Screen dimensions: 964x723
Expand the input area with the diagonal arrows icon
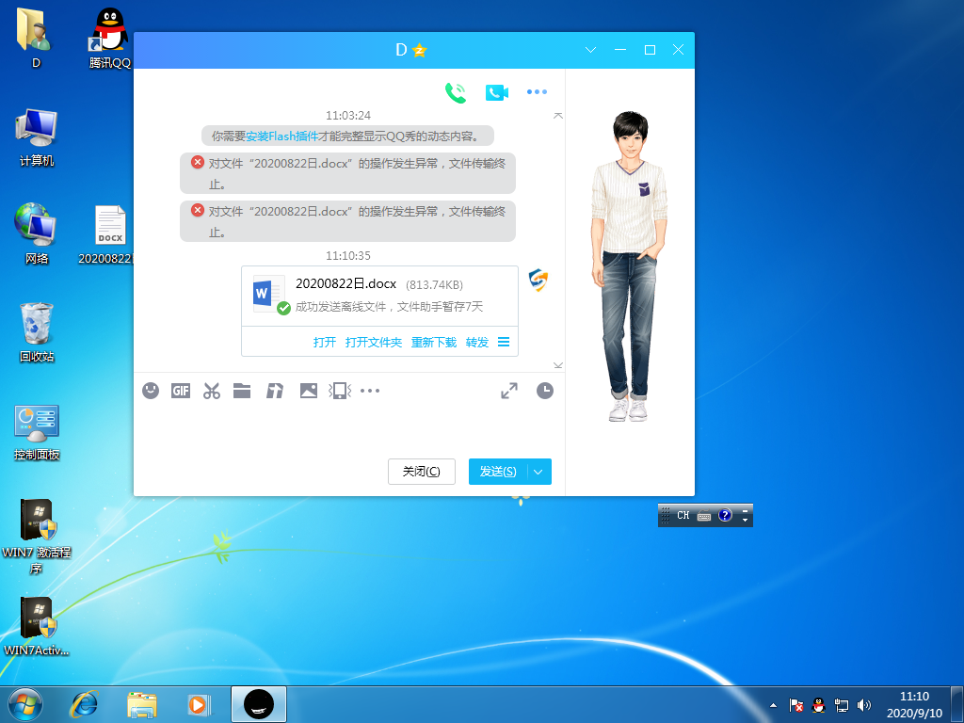point(509,391)
